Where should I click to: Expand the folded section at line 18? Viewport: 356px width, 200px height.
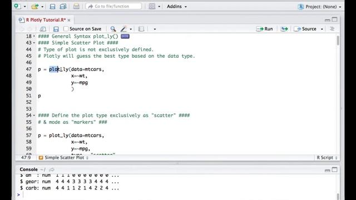pos(34,36)
